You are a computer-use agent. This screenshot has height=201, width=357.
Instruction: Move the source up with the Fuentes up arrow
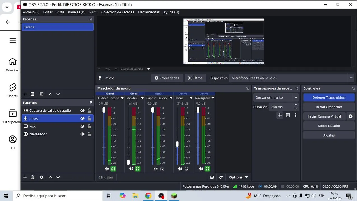tap(51, 177)
